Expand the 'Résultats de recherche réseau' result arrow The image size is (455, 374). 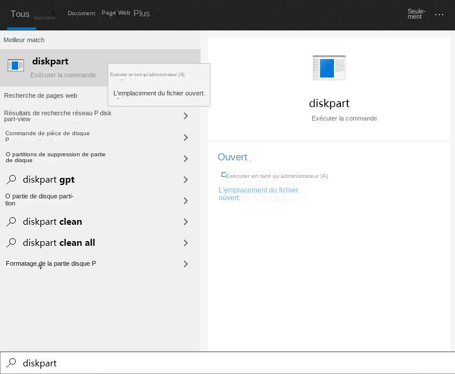click(x=185, y=116)
